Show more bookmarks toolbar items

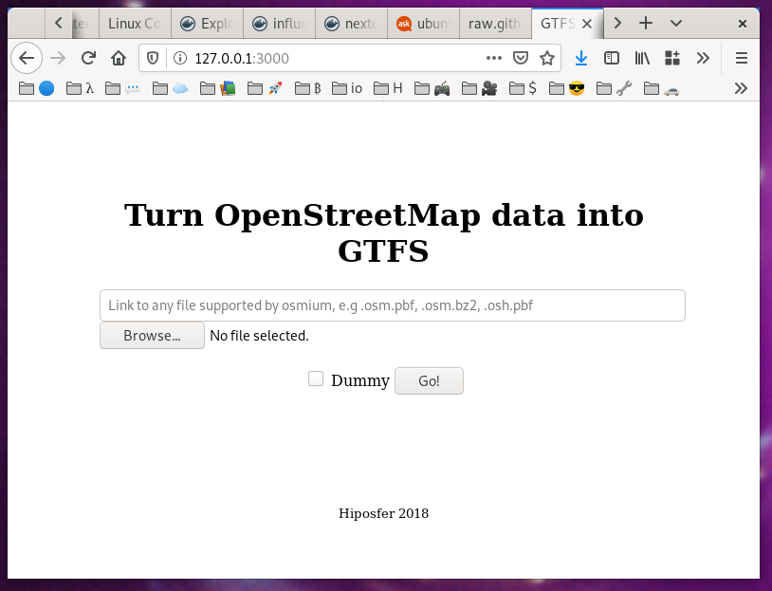tap(742, 88)
